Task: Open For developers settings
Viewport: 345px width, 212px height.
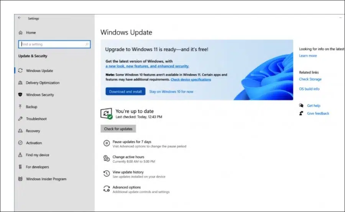Action: point(38,167)
